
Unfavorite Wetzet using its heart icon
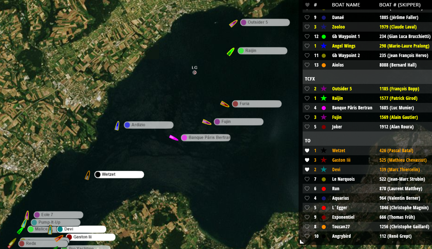point(307,150)
